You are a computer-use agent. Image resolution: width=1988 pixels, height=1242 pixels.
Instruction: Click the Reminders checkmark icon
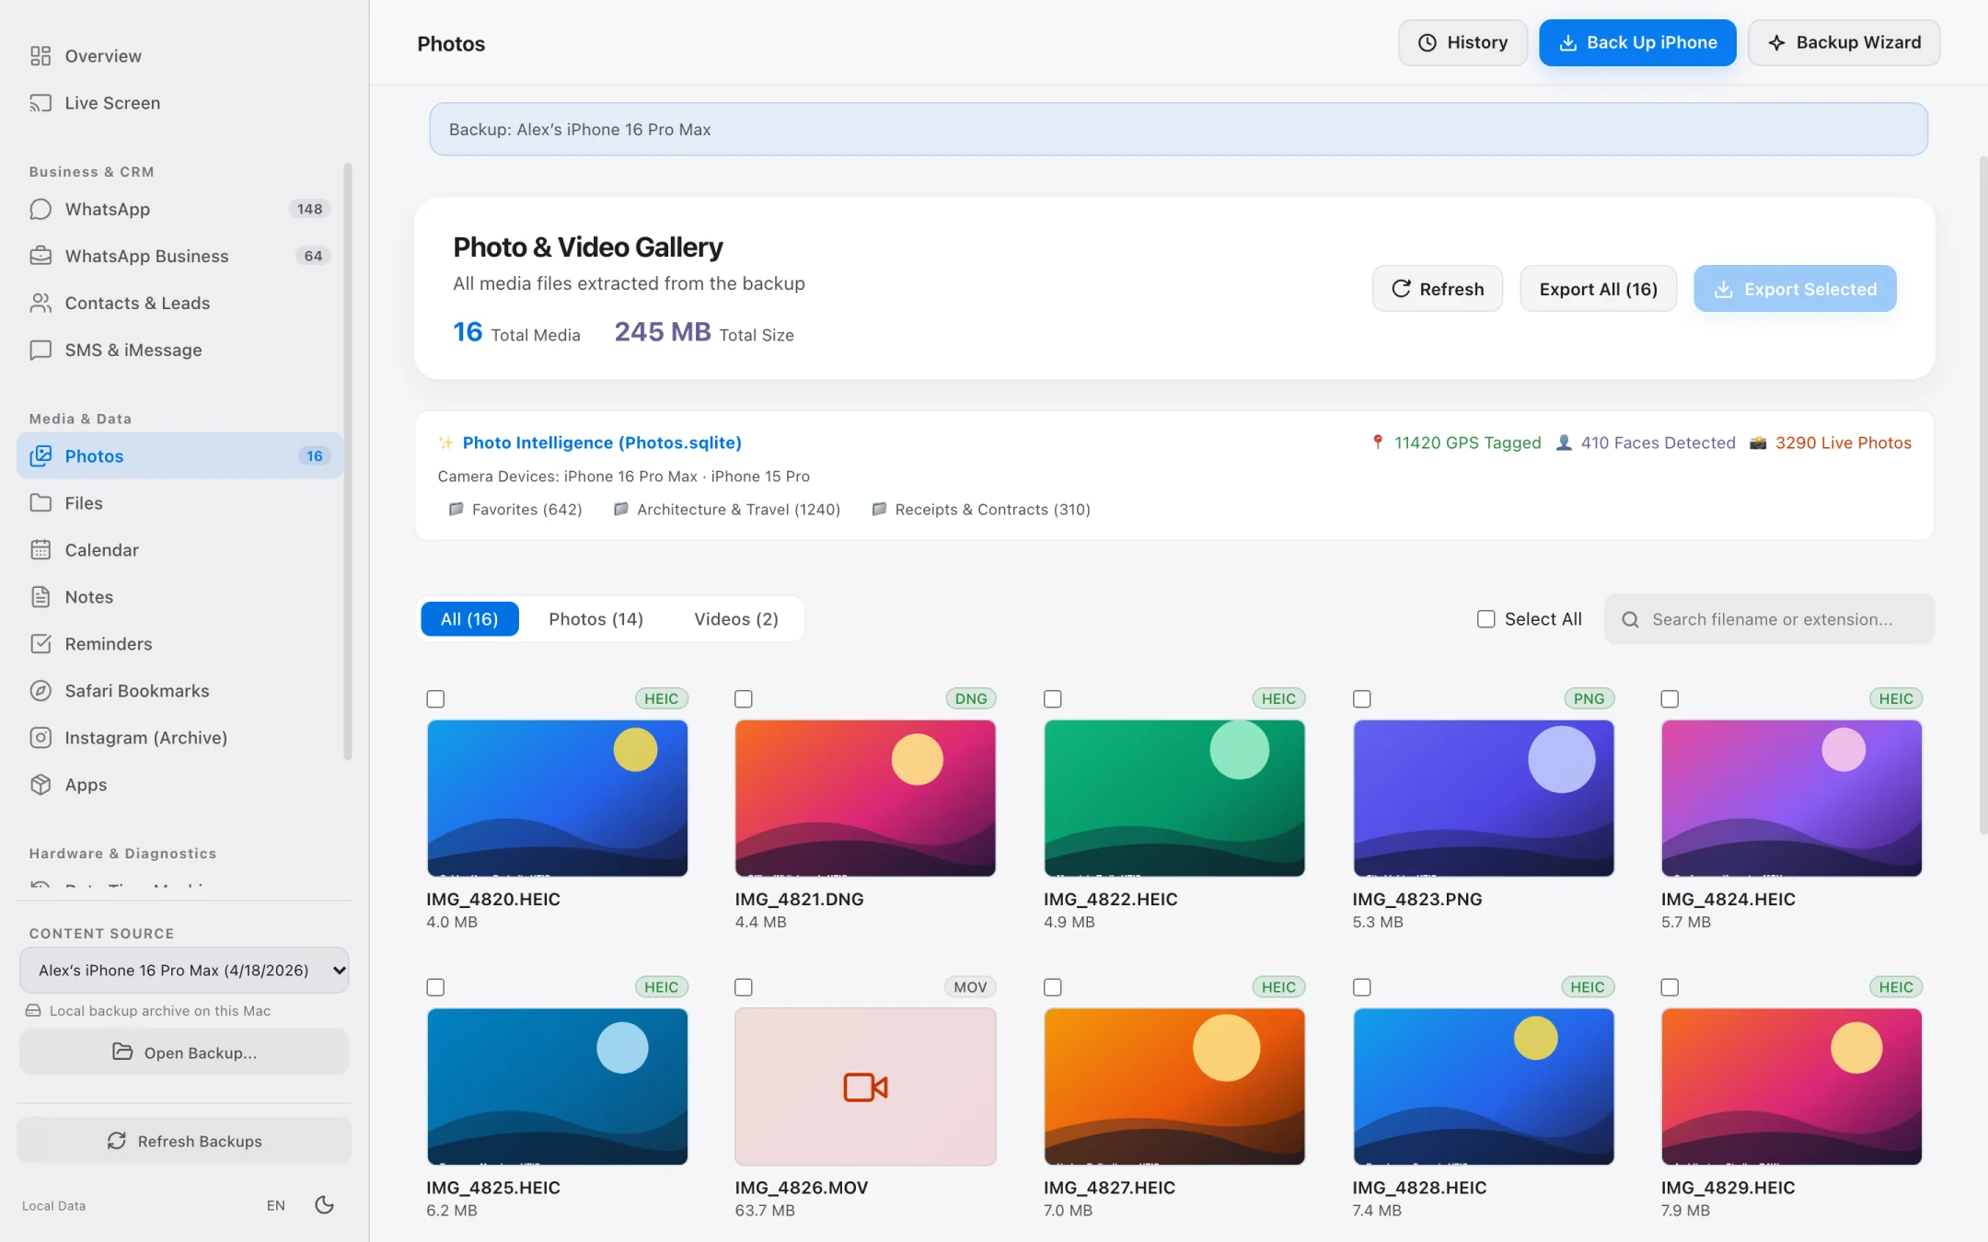tap(40, 643)
